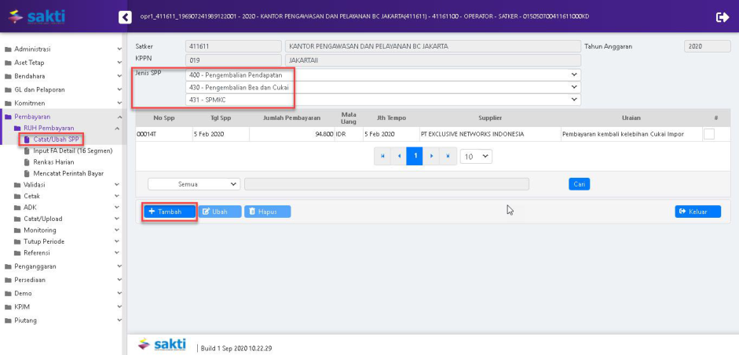Click the next page arrow

pyautogui.click(x=431, y=156)
